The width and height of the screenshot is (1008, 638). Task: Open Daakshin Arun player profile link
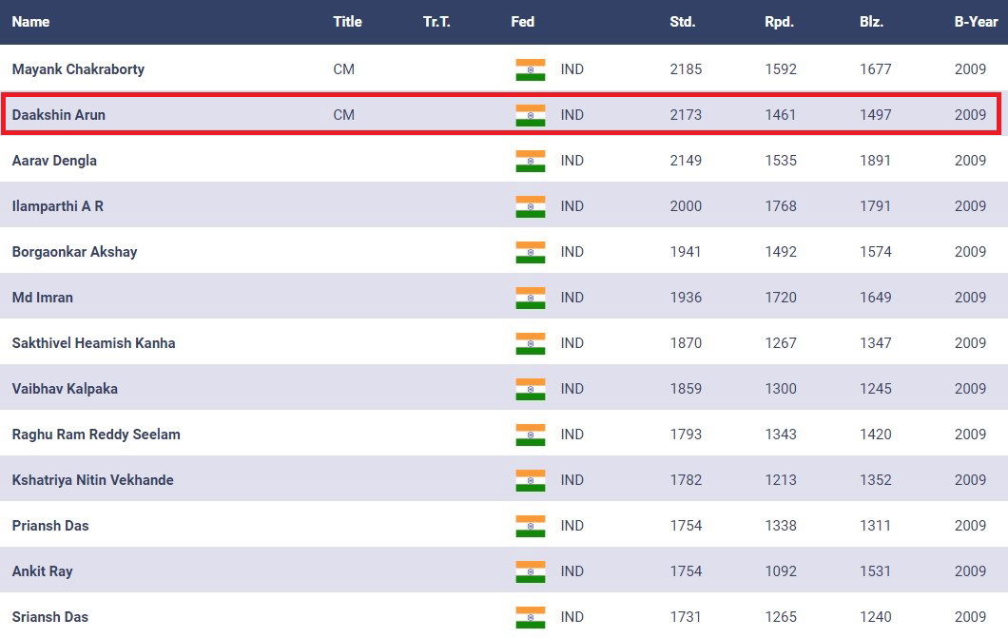[x=59, y=115]
